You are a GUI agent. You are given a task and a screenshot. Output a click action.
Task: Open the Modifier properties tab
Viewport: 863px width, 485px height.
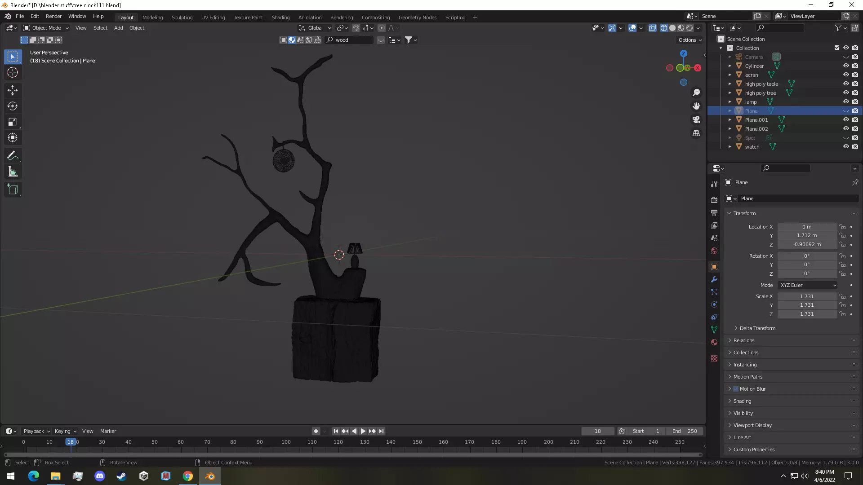pos(714,279)
